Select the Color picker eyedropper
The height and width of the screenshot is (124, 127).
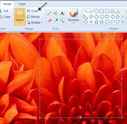[56, 21]
